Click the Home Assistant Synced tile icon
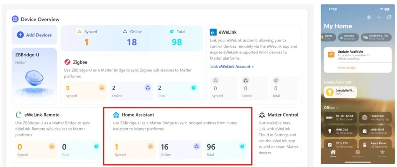Viewport: 397px width, 167px height. tap(151, 146)
